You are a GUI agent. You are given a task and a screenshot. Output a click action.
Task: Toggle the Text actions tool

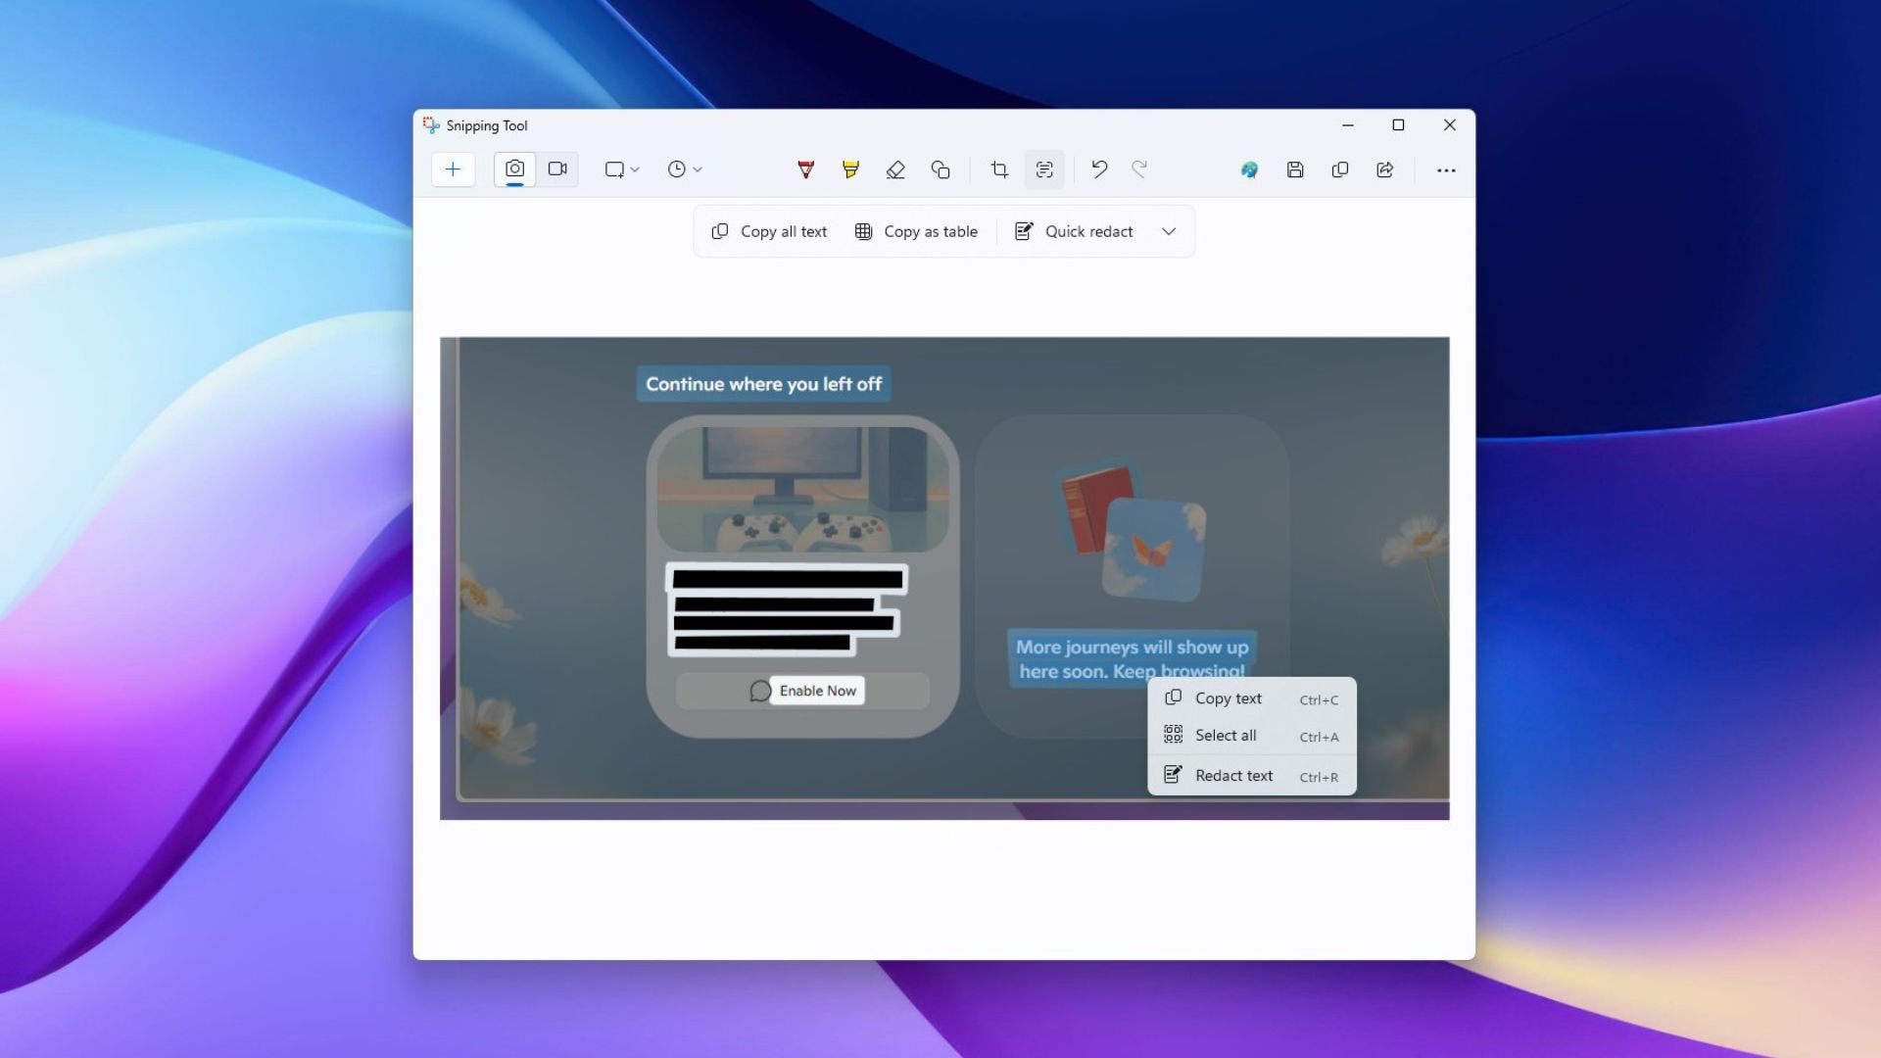tap(1044, 168)
